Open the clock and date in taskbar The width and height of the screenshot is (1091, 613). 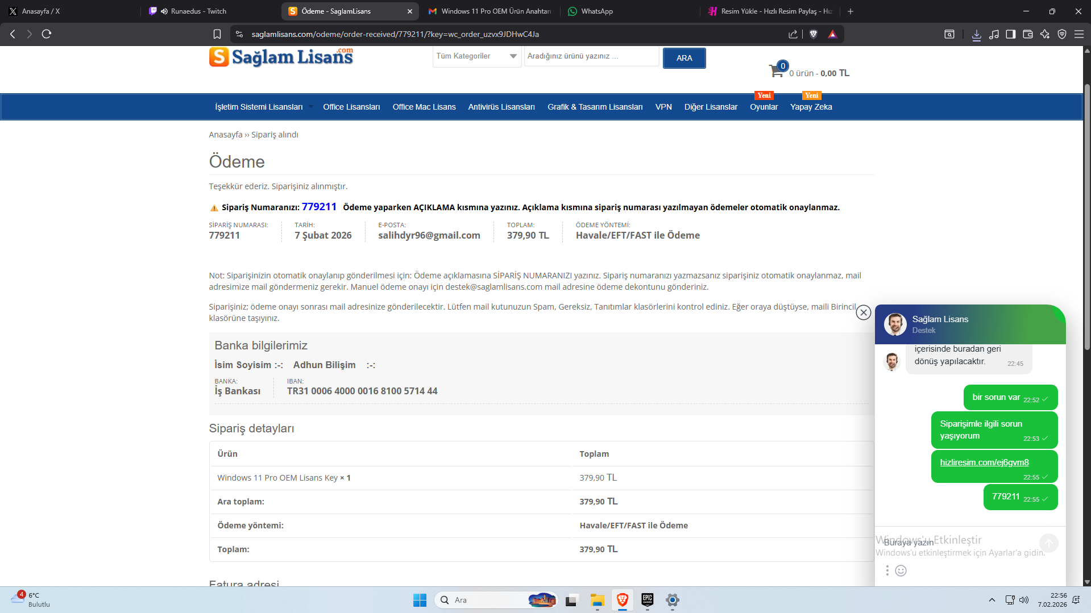(x=1052, y=600)
